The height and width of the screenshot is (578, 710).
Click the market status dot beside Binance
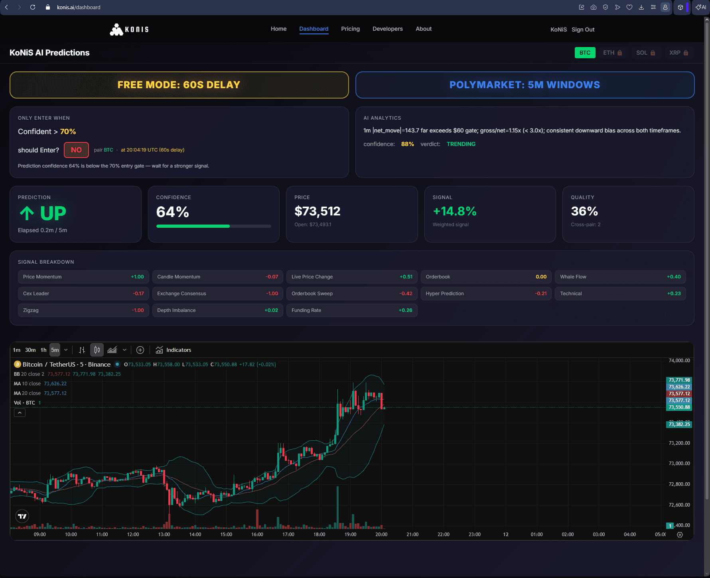tap(117, 364)
